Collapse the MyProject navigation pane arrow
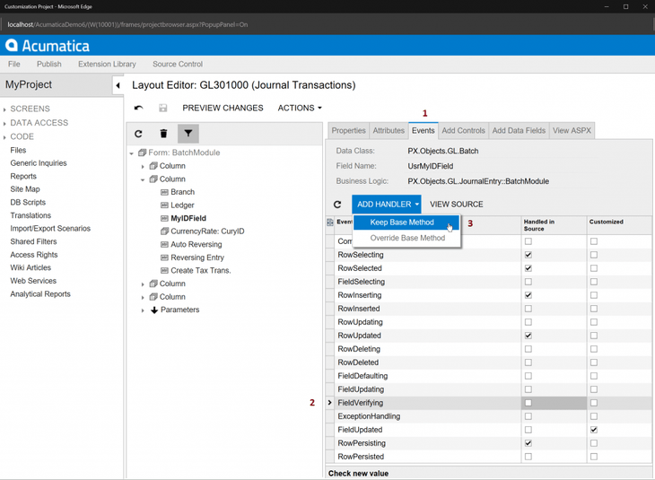The image size is (655, 480). coord(118,85)
